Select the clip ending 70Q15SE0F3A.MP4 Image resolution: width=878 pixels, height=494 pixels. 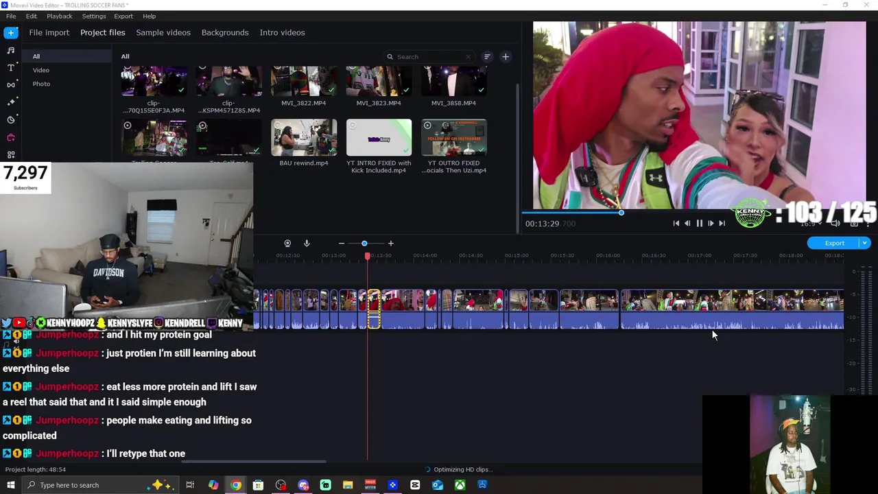[154, 82]
